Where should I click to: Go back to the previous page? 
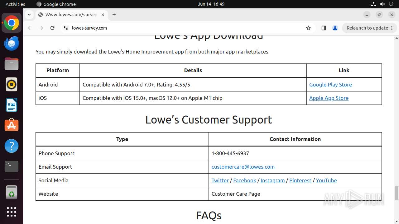30,28
